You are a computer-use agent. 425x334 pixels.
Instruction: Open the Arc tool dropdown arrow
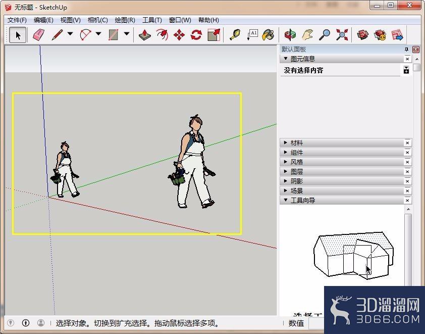coord(98,34)
